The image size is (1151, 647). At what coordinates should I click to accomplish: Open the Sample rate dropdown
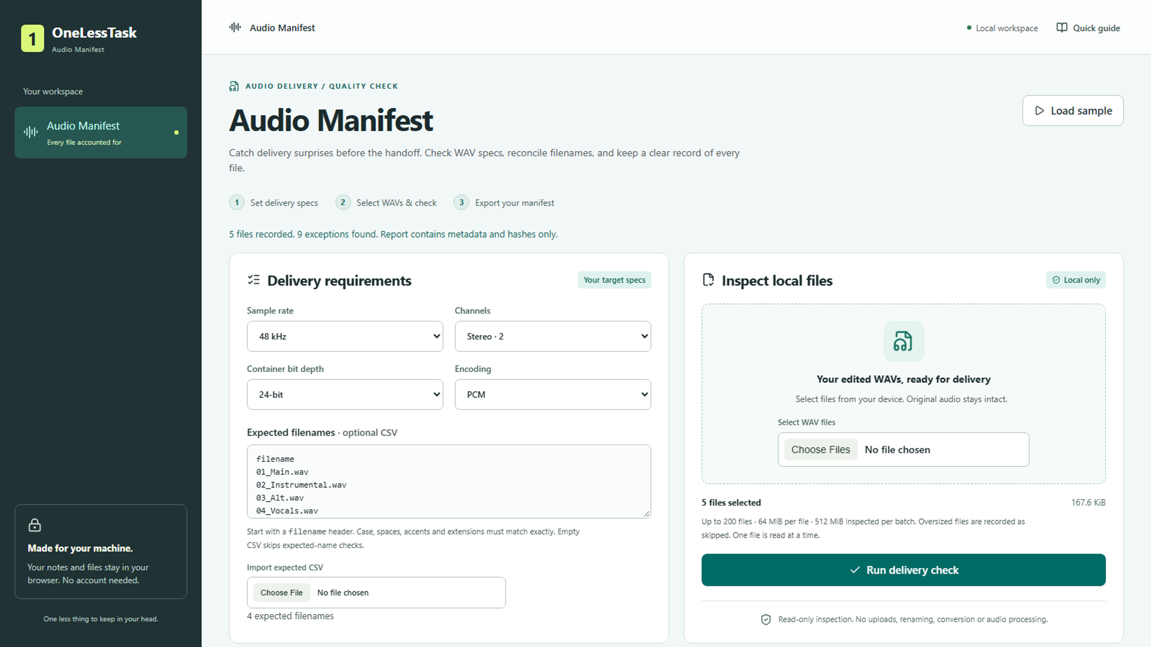point(345,336)
